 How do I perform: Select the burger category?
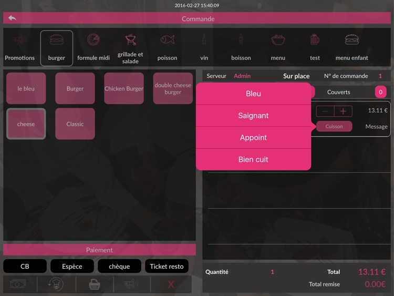pos(57,48)
